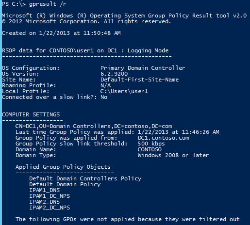This screenshot has width=250, height=225.
Task: Click the Default Domain Controllers Policy entry
Action: (x=85, y=178)
